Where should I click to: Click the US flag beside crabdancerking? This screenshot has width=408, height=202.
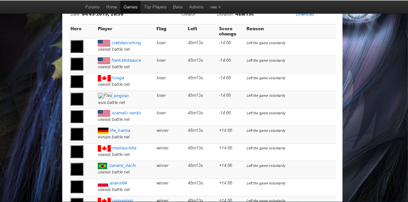104,43
